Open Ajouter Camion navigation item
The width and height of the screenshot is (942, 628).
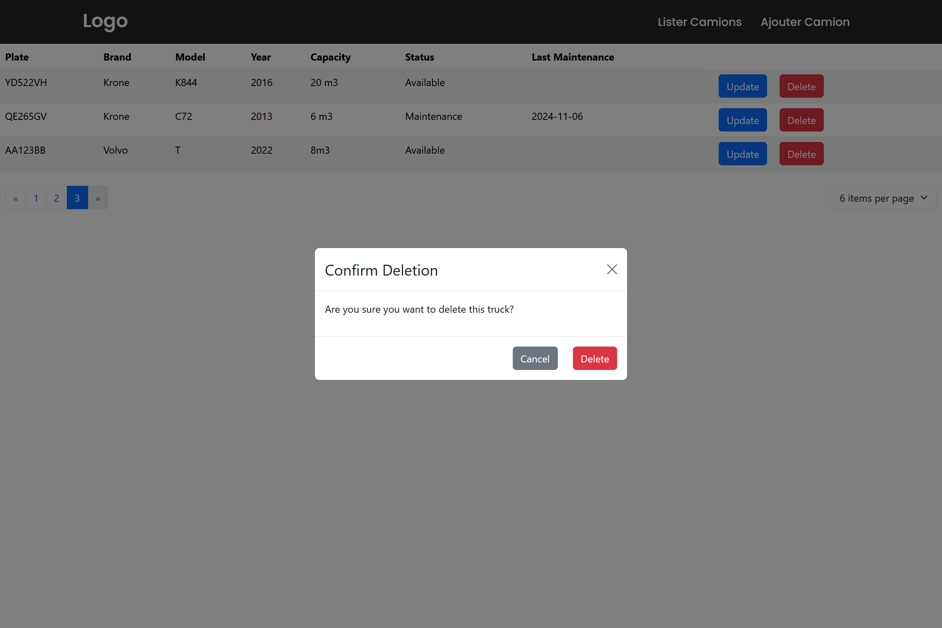(x=805, y=22)
